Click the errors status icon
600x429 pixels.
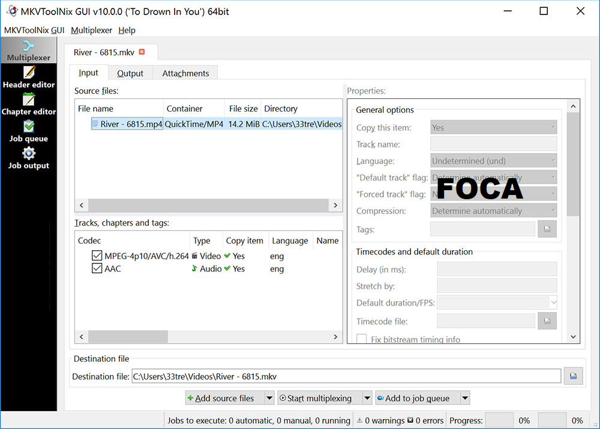[410, 420]
